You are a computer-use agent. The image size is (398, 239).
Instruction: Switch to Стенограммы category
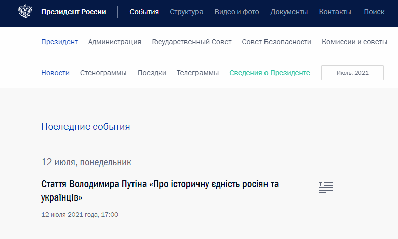(x=103, y=73)
